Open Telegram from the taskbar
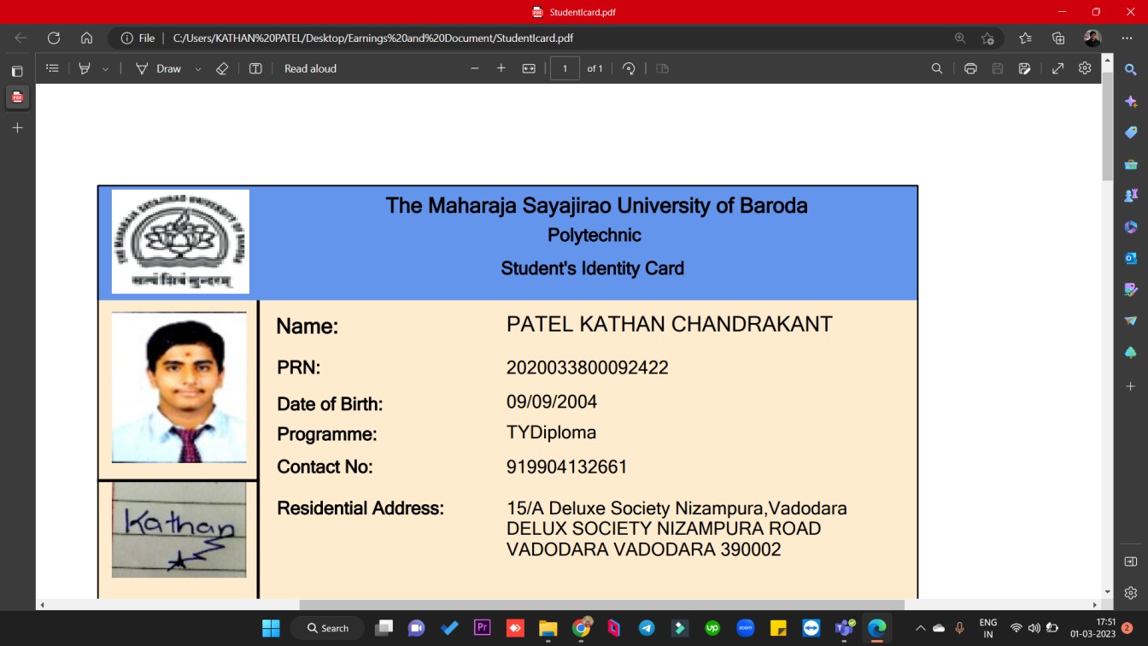Screen dimensions: 1148x646 (x=647, y=628)
